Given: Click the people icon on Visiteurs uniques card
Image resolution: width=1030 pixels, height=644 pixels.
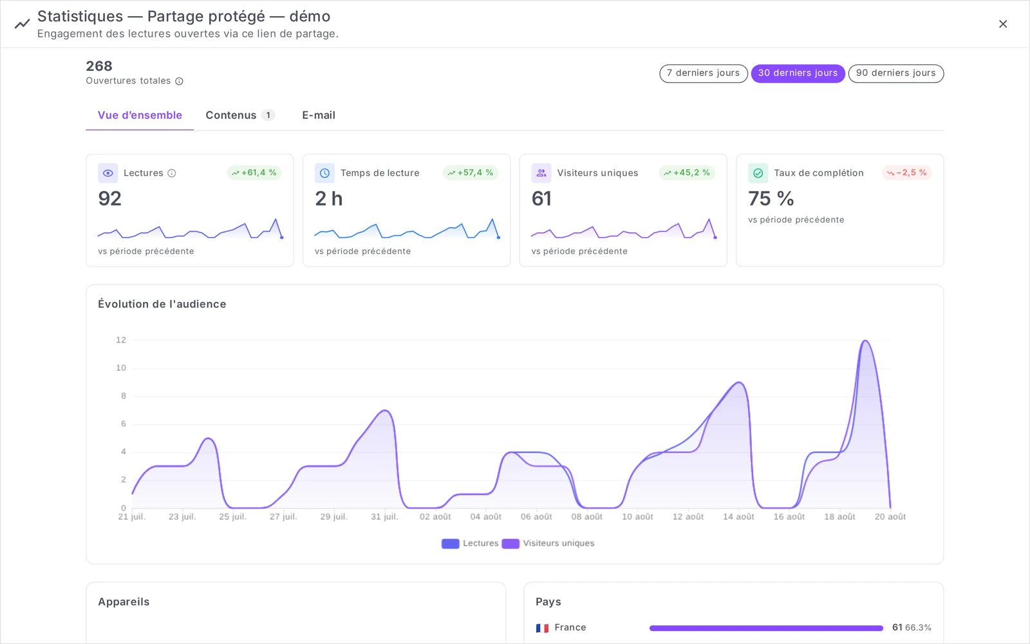Looking at the screenshot, I should (x=541, y=173).
